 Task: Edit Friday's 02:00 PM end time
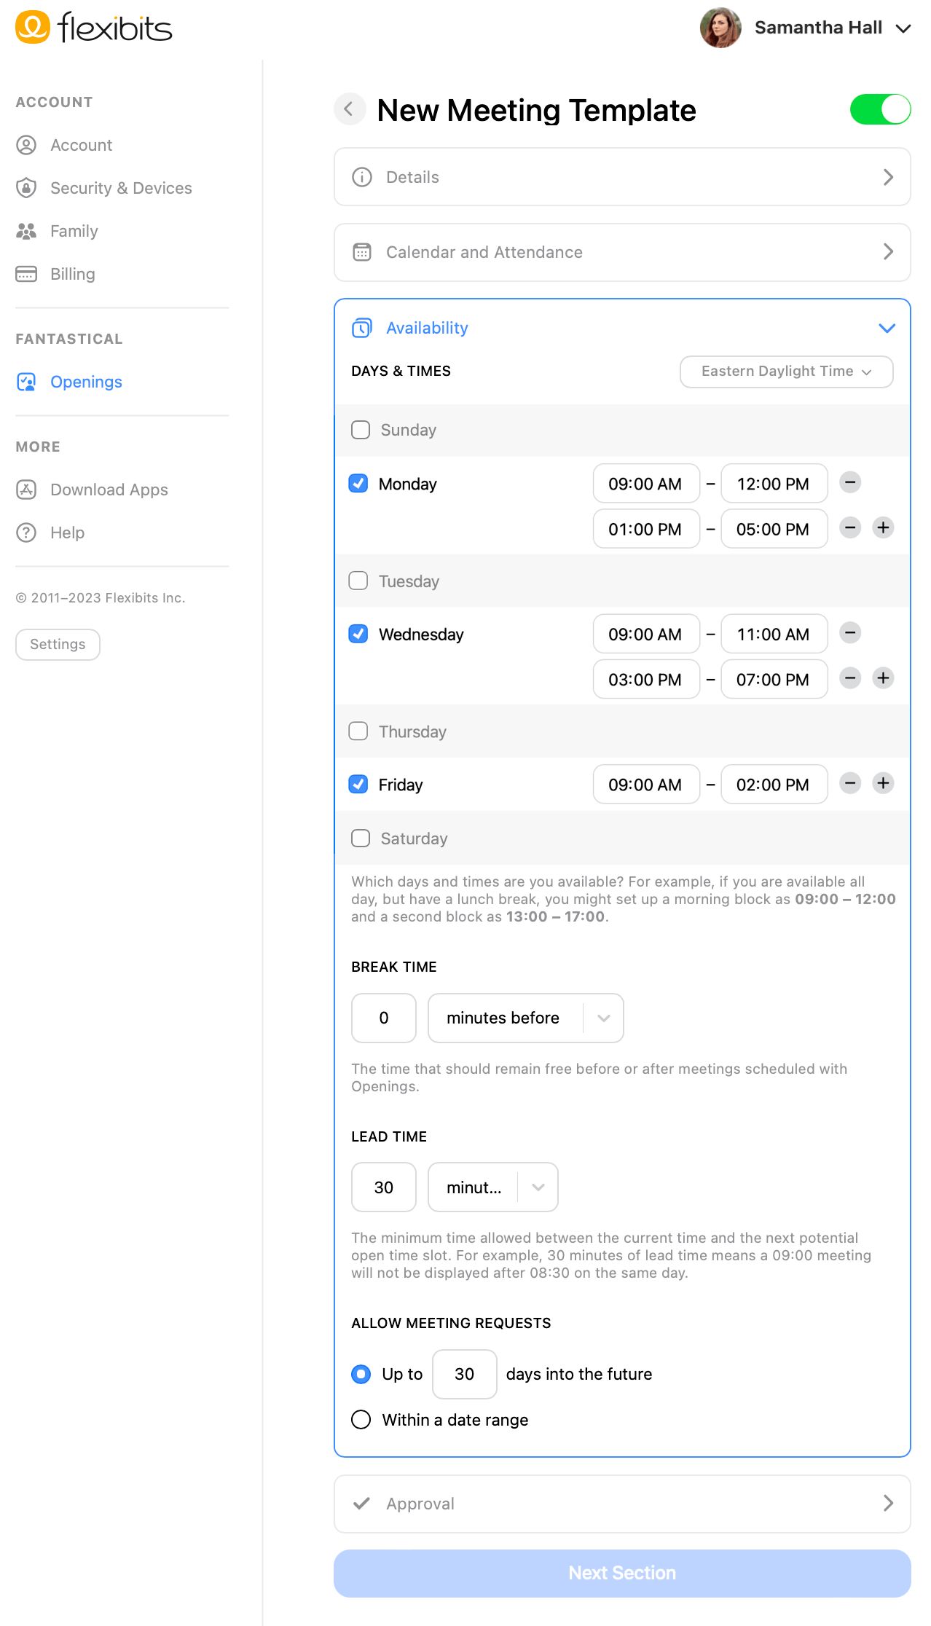(774, 784)
